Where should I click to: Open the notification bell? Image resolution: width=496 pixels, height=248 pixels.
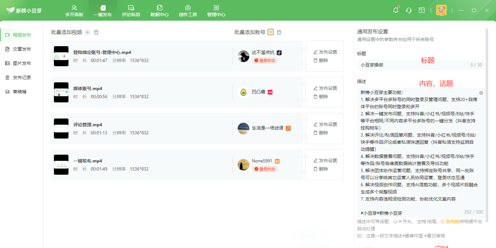(396, 10)
